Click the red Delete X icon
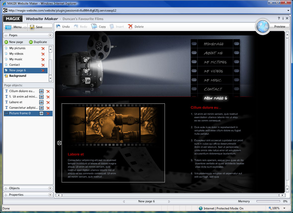This screenshot has width=293, height=213. [130, 27]
